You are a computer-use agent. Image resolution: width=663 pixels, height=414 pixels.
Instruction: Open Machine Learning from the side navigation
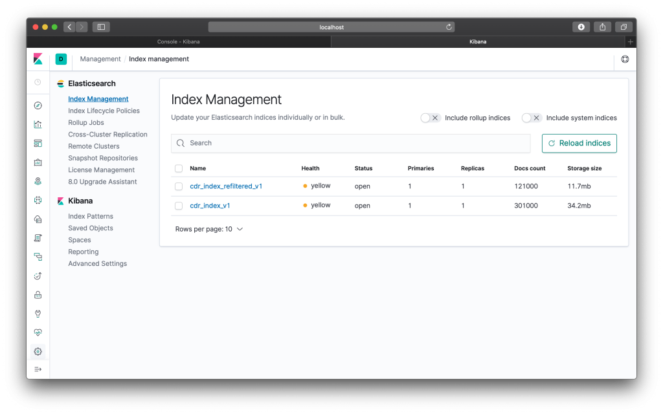pos(38,201)
